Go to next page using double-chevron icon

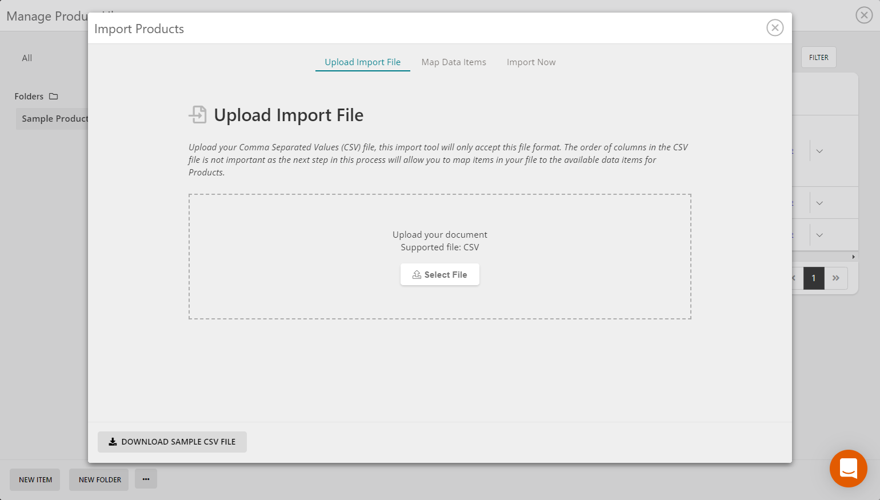[x=836, y=278]
